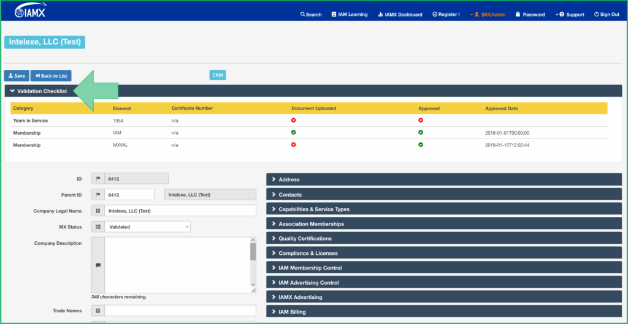The width and height of the screenshot is (628, 324).
Task: Click the Intelexe, LLC (Test) title badge
Action: pyautogui.click(x=45, y=42)
